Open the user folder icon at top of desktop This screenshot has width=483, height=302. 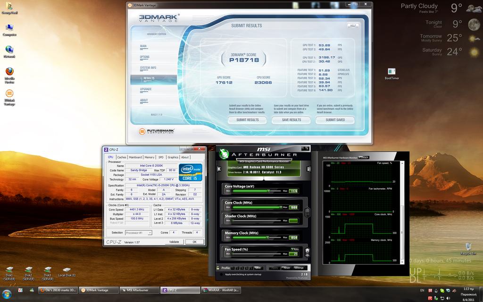[x=9, y=8]
